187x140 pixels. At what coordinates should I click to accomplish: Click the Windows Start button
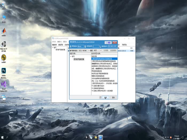coord(3,138)
